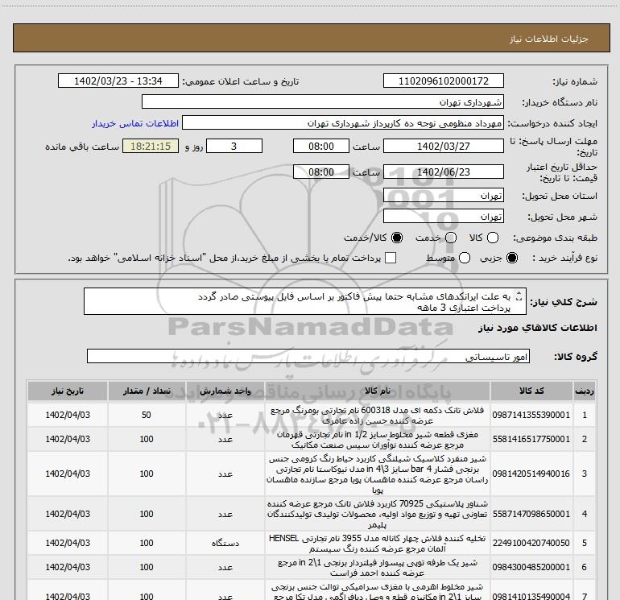Click plastic float 70925 item name
Image resolution: width=620 pixels, height=600 pixels.
(x=378, y=514)
